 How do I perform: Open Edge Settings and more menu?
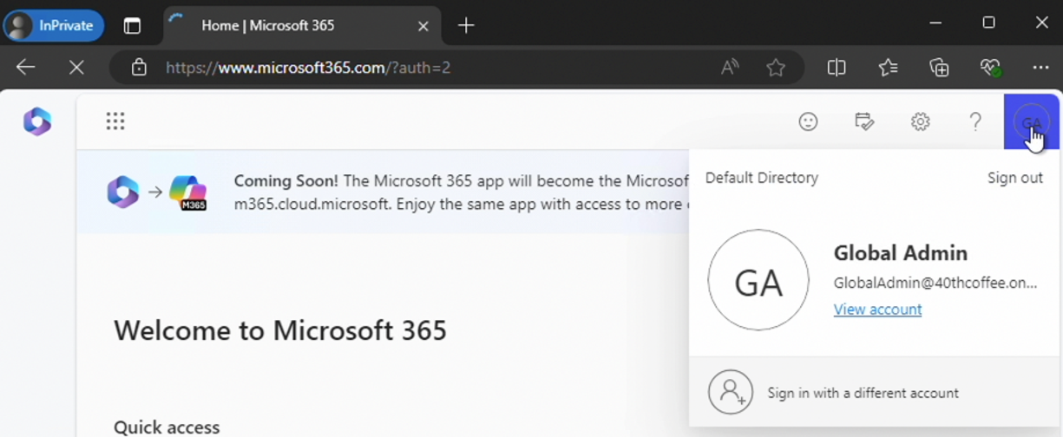[1040, 68]
